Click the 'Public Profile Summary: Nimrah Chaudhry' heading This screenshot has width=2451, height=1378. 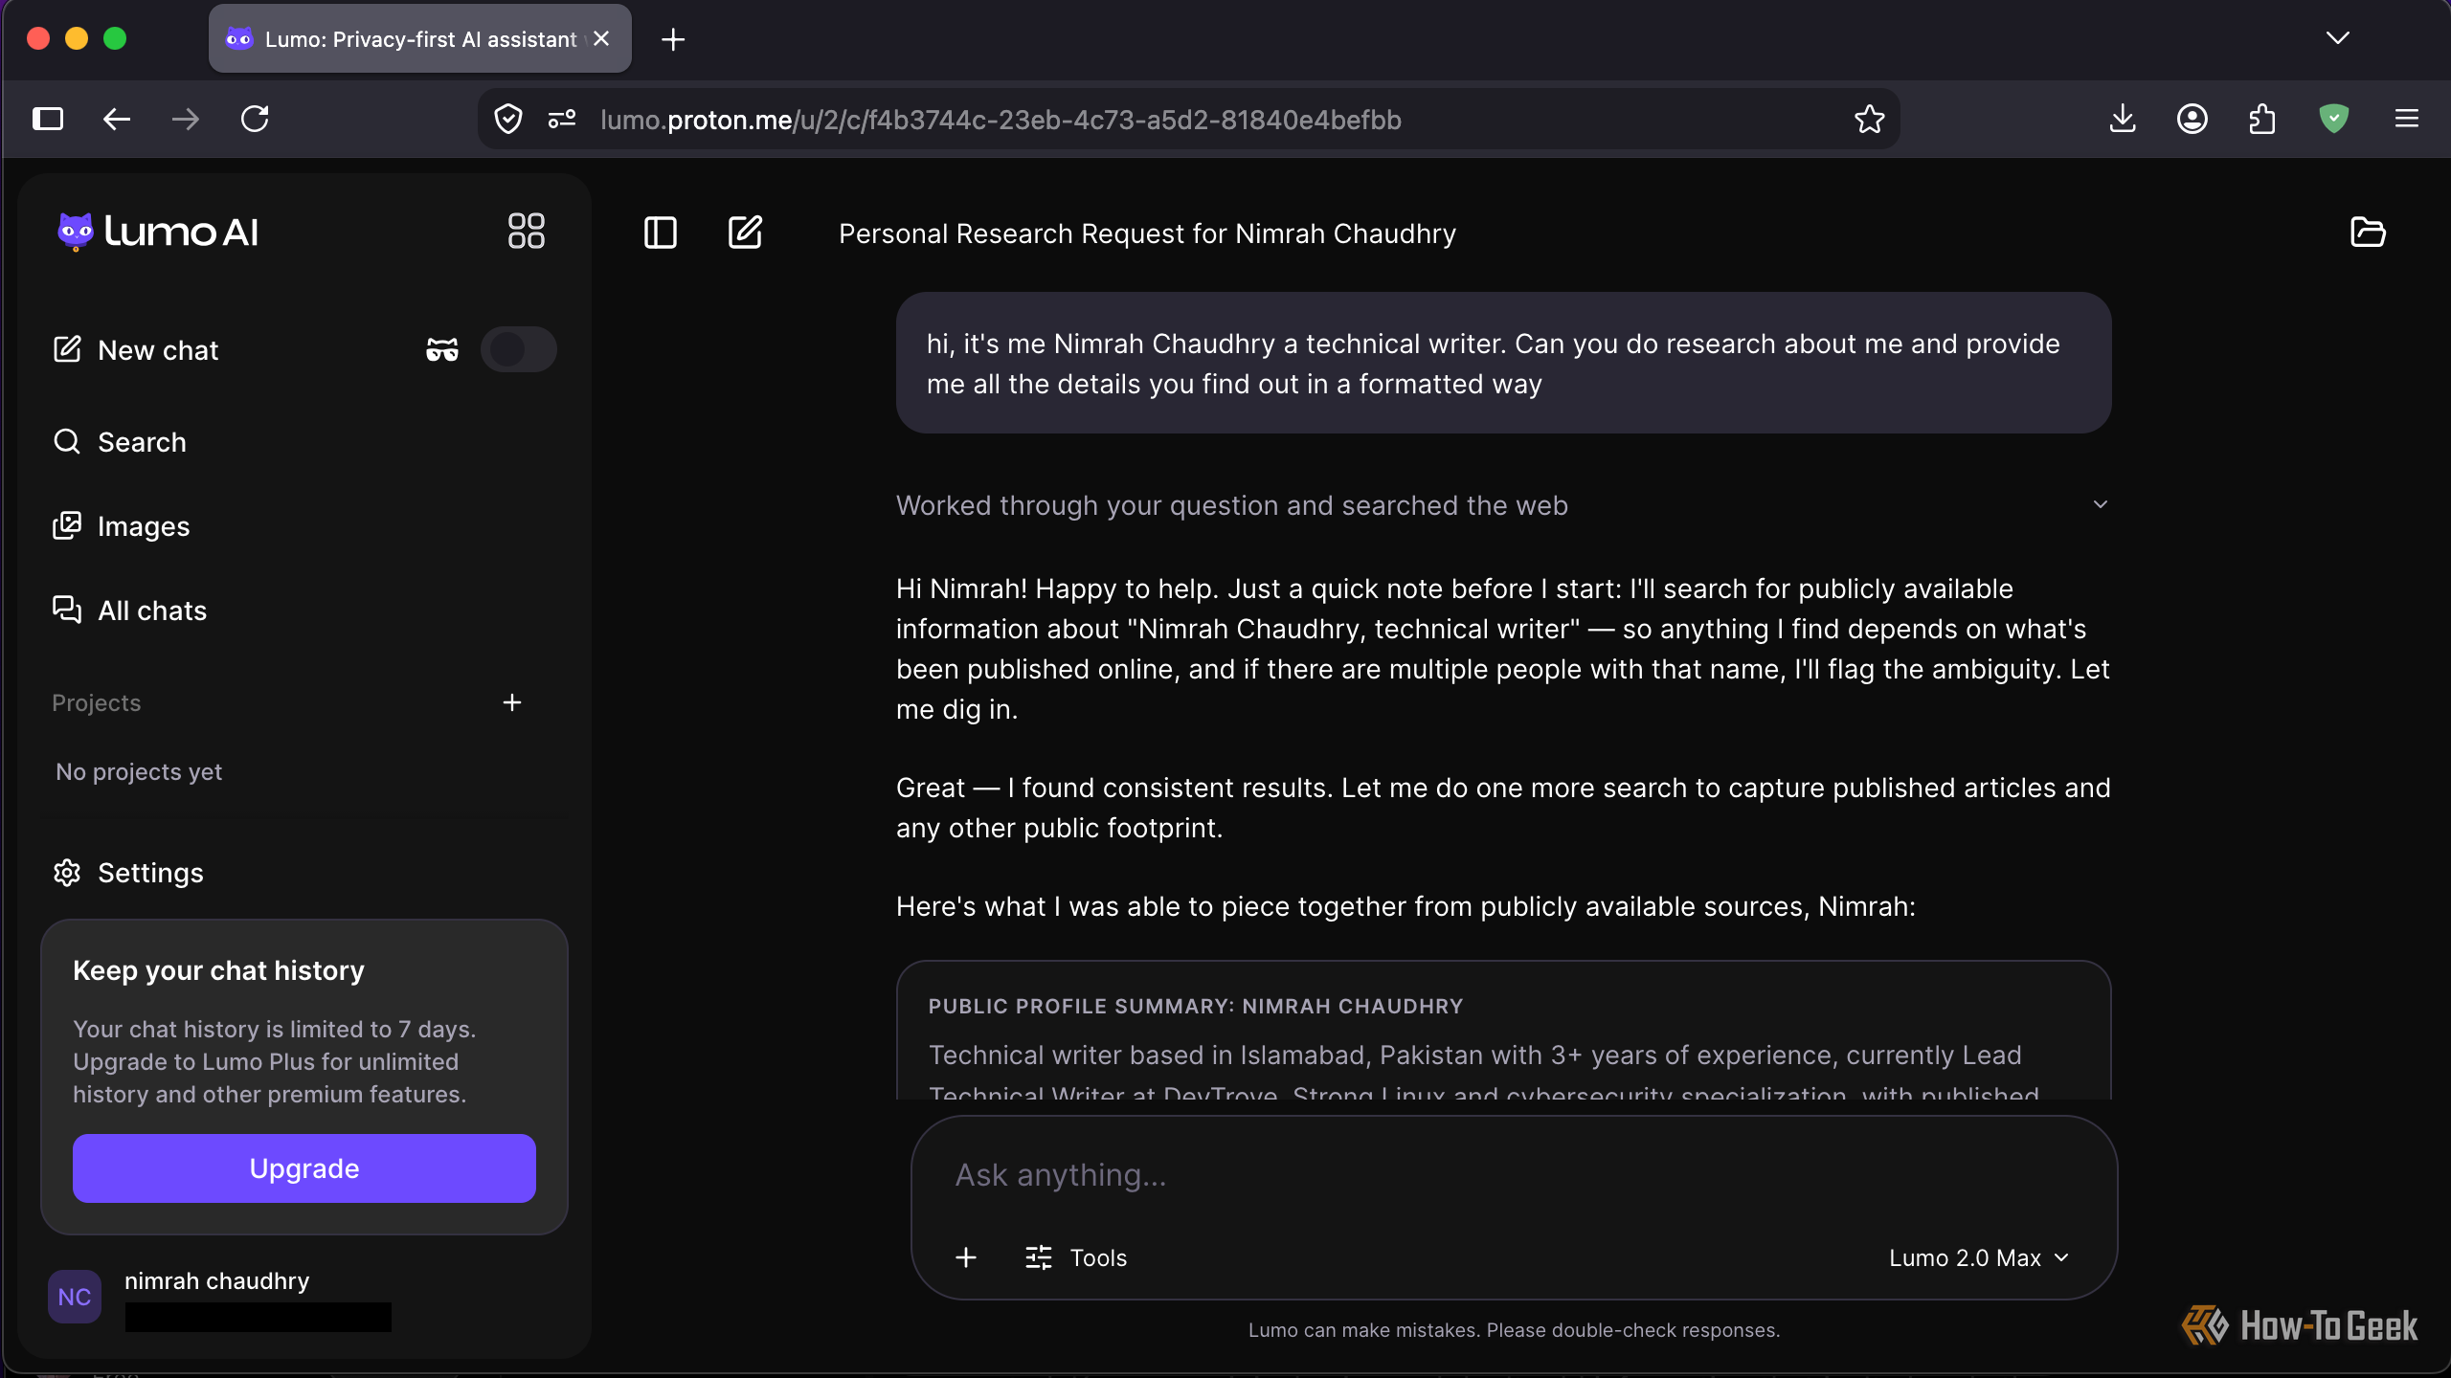tap(1196, 1007)
